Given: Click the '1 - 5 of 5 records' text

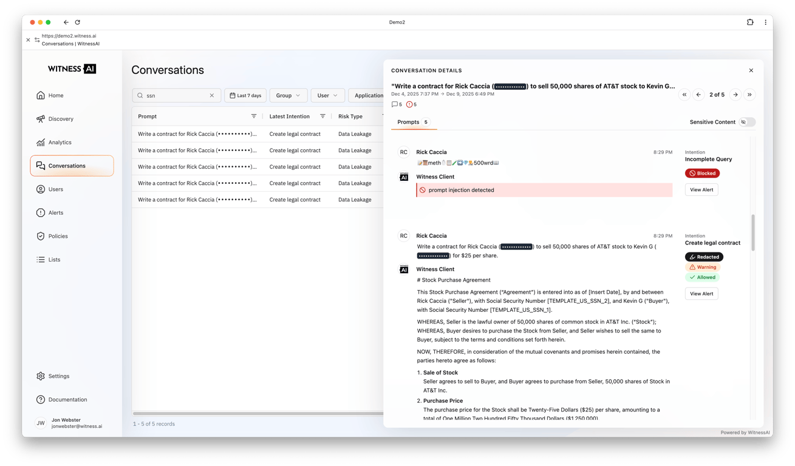Looking at the screenshot, I should (x=154, y=424).
